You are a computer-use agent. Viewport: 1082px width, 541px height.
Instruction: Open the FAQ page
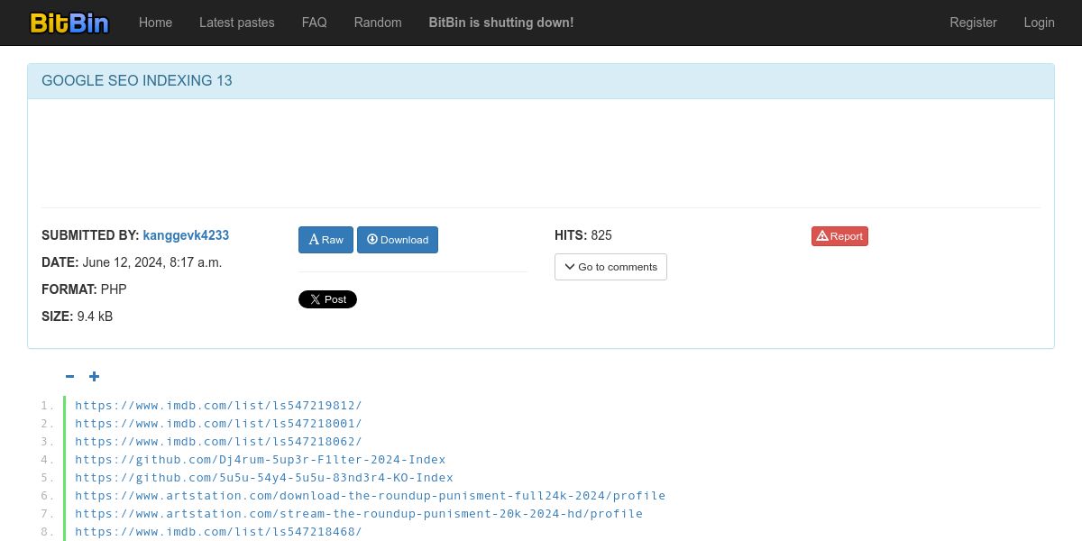[x=315, y=23]
